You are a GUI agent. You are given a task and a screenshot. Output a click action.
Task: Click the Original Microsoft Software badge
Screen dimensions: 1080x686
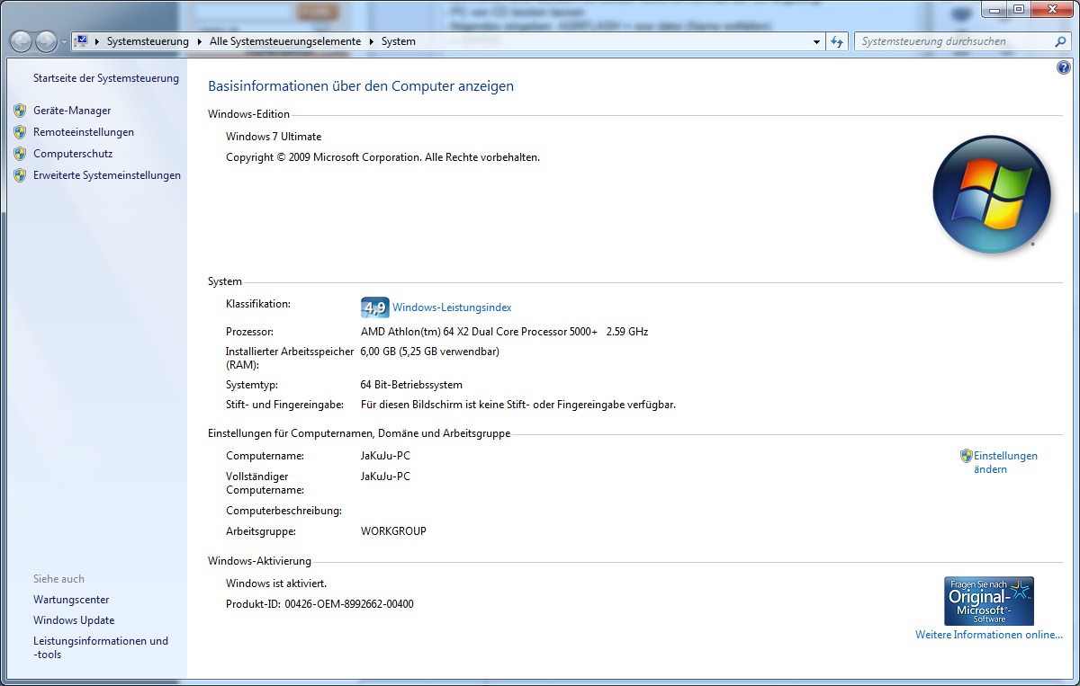coord(989,601)
